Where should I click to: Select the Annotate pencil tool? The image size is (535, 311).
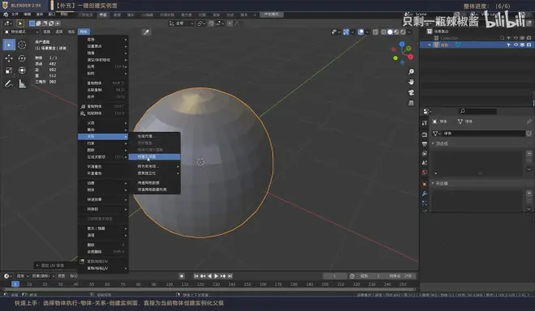point(9,83)
